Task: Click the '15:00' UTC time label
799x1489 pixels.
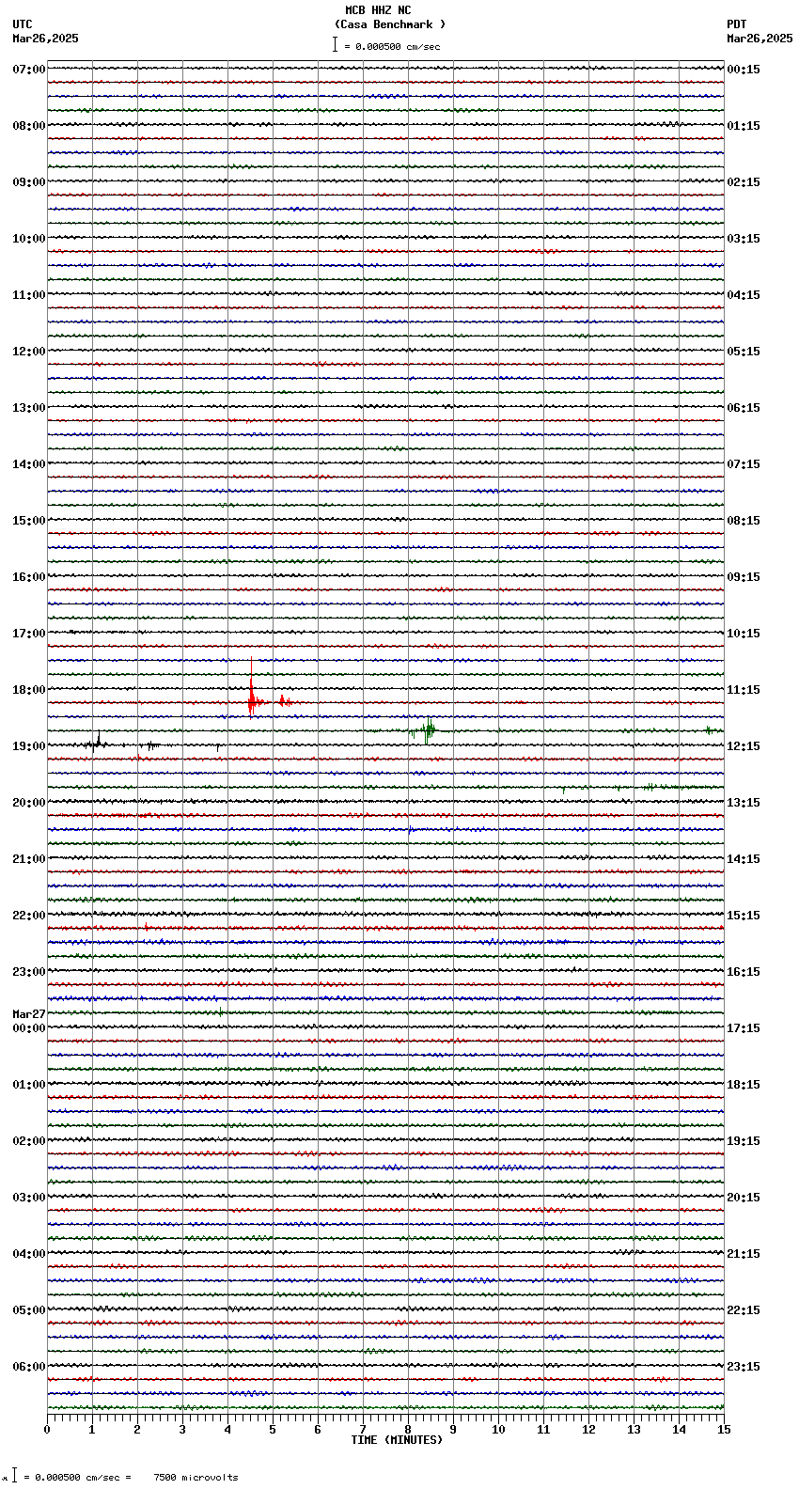Action: (29, 521)
